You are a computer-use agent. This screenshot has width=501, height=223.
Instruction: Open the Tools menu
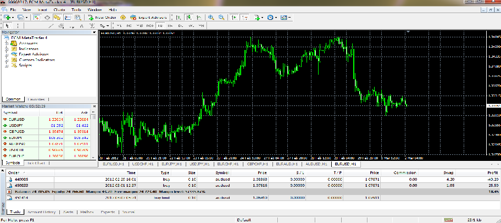(x=76, y=9)
